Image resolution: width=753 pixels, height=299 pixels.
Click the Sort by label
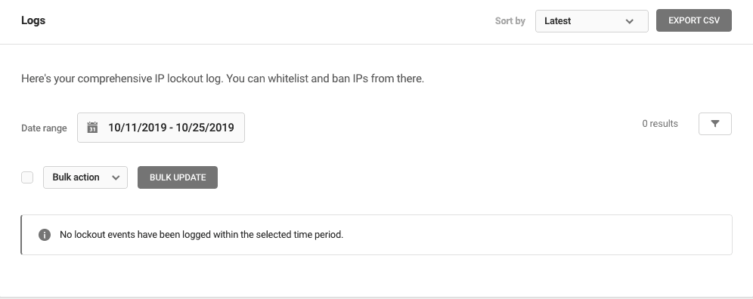pos(510,21)
